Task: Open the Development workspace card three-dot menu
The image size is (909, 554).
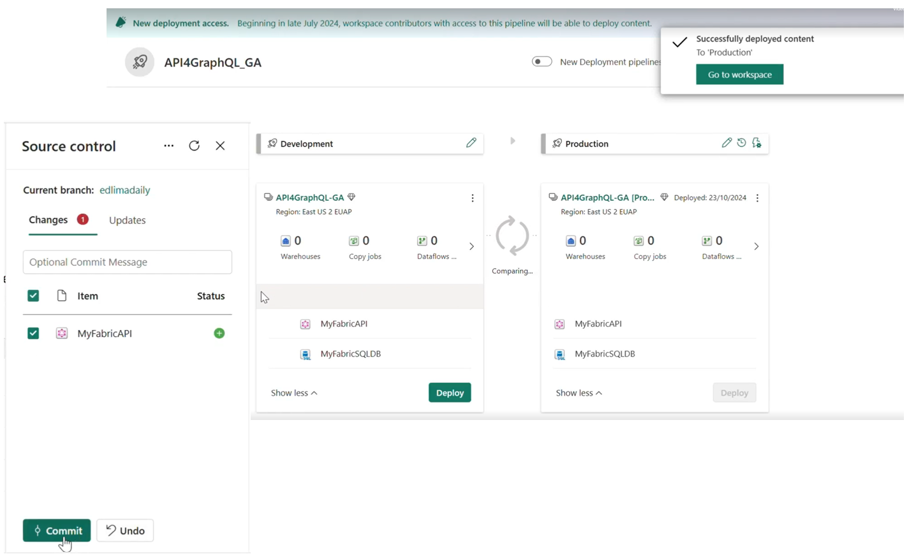Action: tap(472, 198)
